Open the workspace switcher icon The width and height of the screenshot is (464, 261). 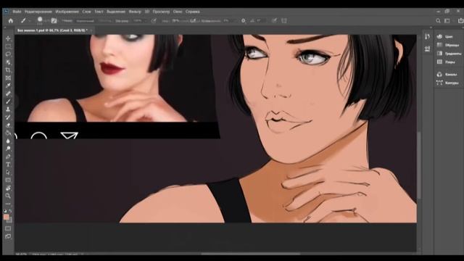(x=448, y=21)
